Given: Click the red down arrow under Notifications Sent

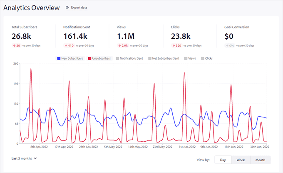Looking at the screenshot, I should point(65,45).
